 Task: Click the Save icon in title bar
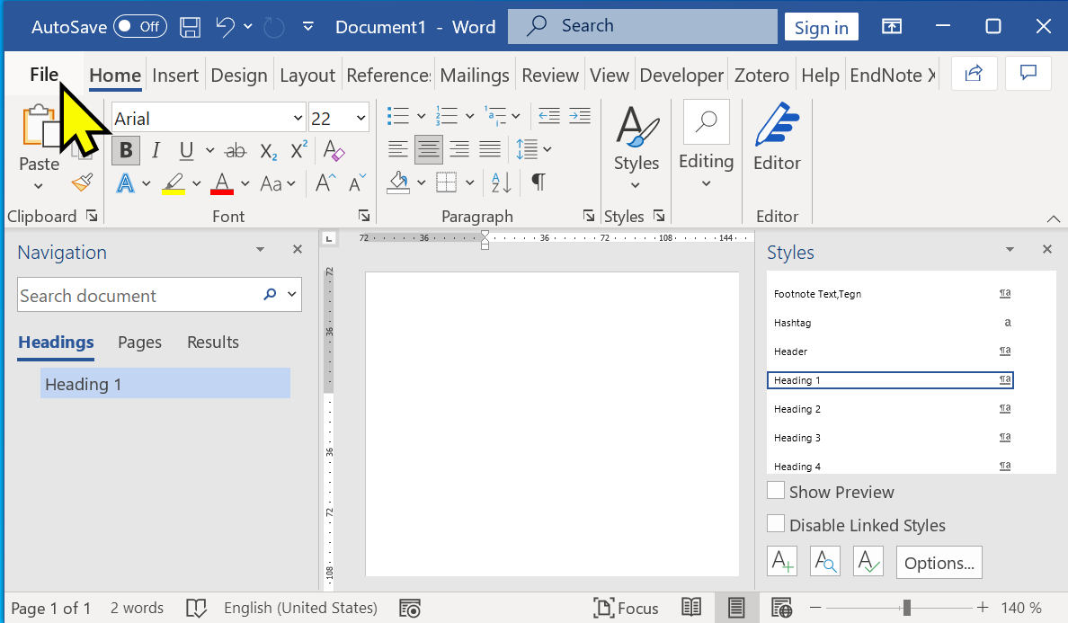pyautogui.click(x=190, y=27)
